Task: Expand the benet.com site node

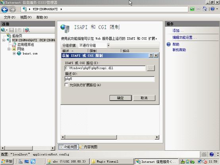Action: click(x=14, y=54)
